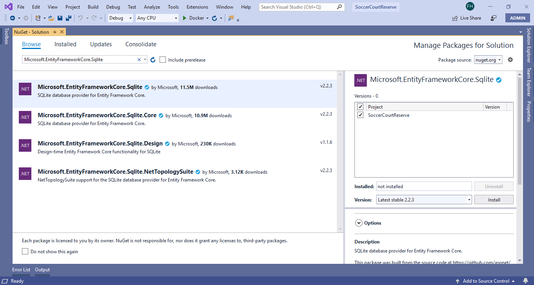The width and height of the screenshot is (534, 285).
Task: Toggle the select-all Project header checkbox
Action: [360, 107]
